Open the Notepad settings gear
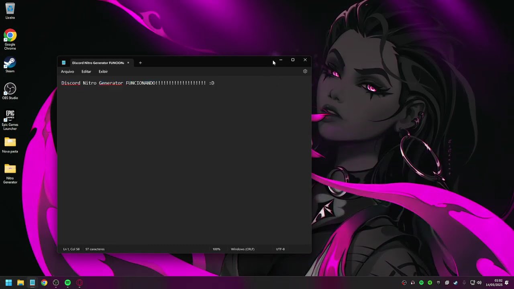Viewport: 514px width, 289px height. point(305,71)
